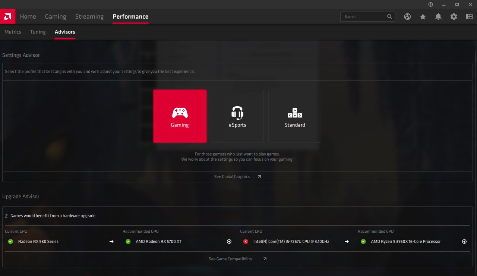The height and width of the screenshot is (276, 477).
Task: Click info icon beside Radeon RX 5700 XT
Action: click(229, 242)
